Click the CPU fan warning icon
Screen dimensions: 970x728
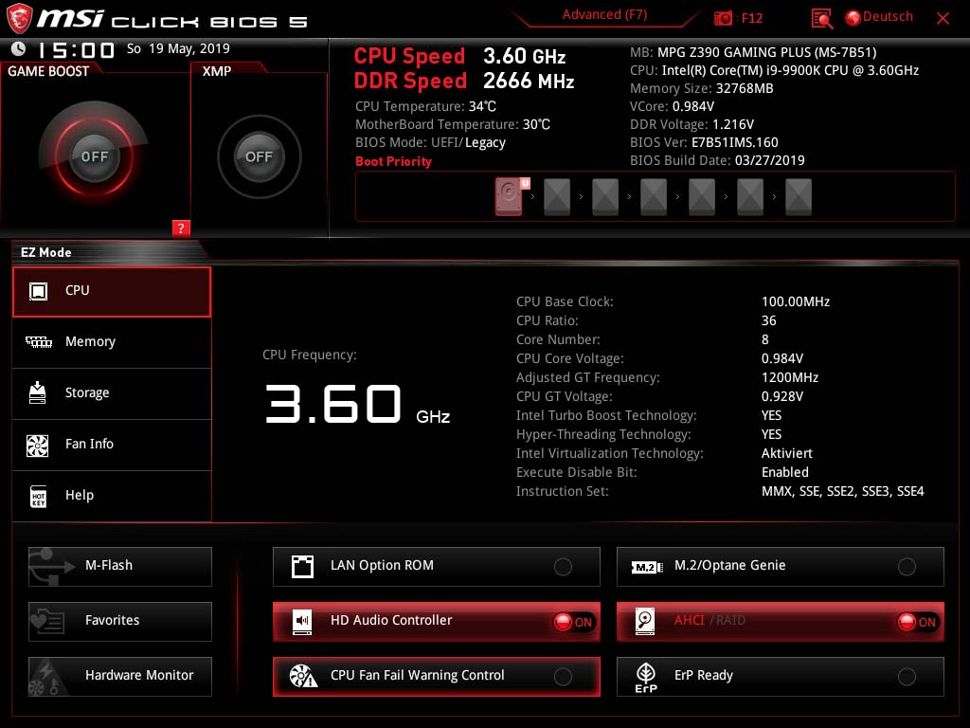[303, 676]
